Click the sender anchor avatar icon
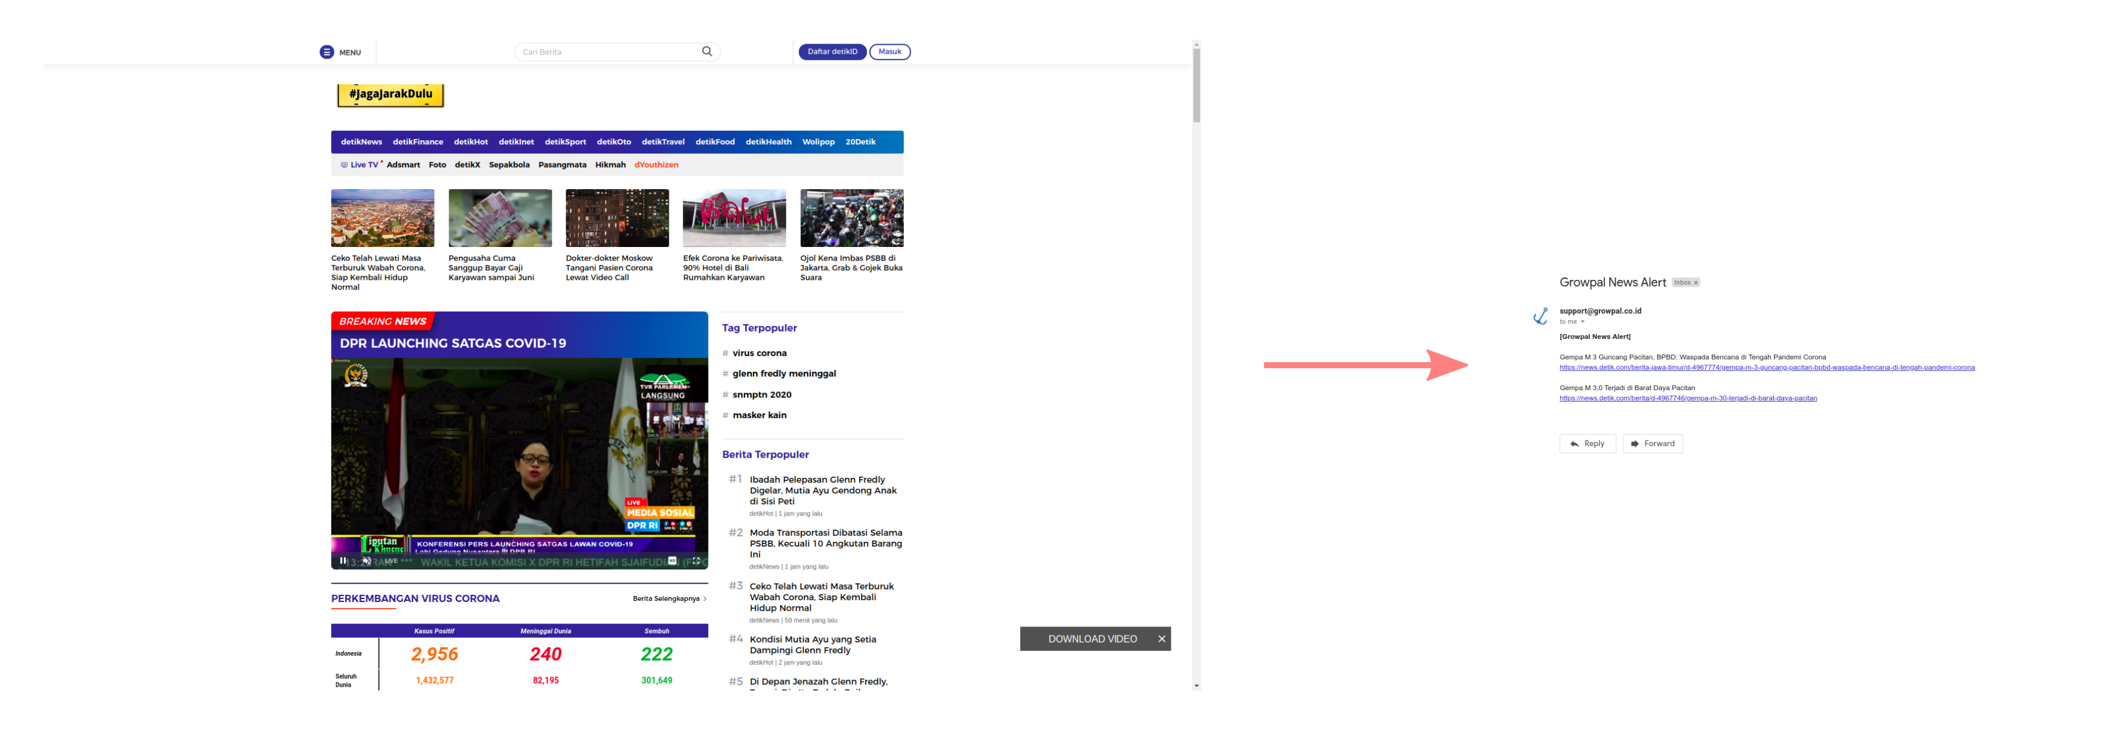 [x=1541, y=316]
